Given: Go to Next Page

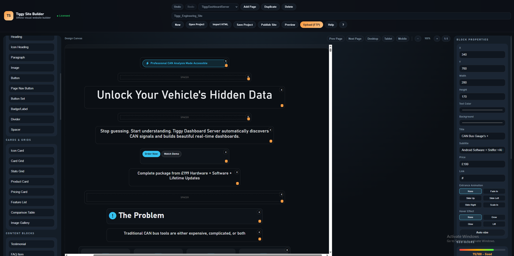Looking at the screenshot, I should (x=355, y=38).
